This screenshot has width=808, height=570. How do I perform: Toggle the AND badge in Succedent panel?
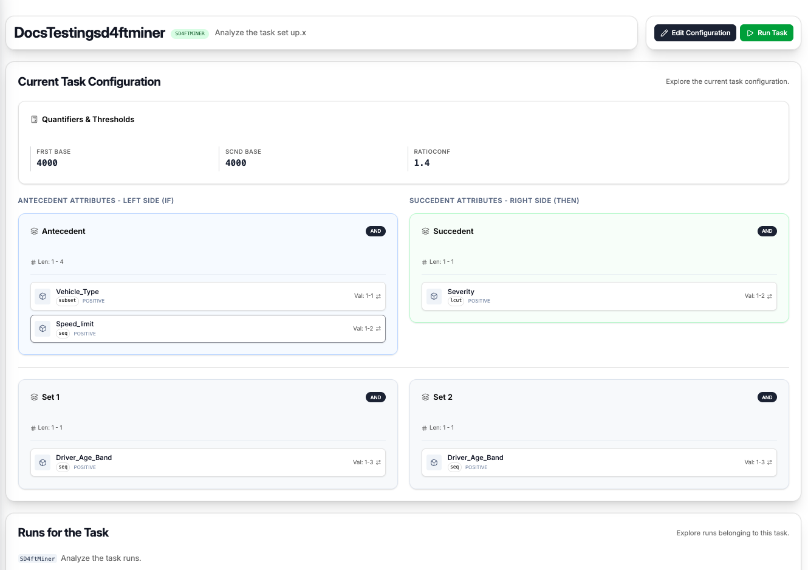pyautogui.click(x=767, y=232)
